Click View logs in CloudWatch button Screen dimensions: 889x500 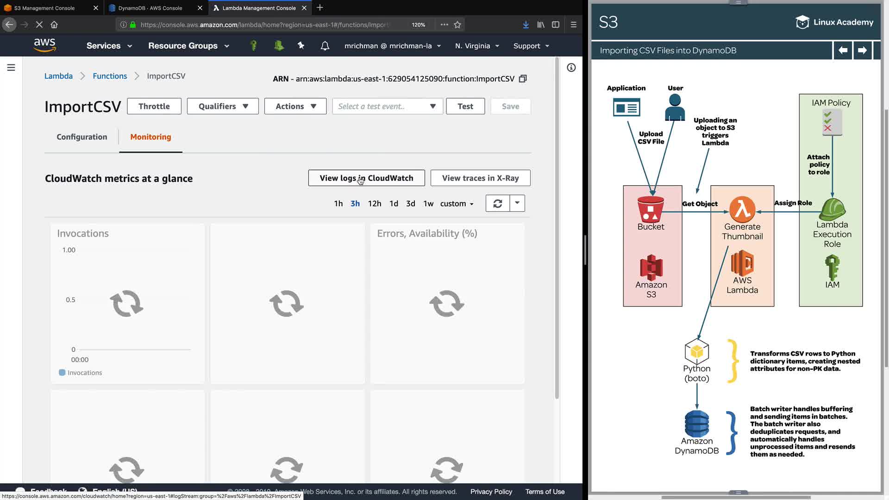(366, 178)
